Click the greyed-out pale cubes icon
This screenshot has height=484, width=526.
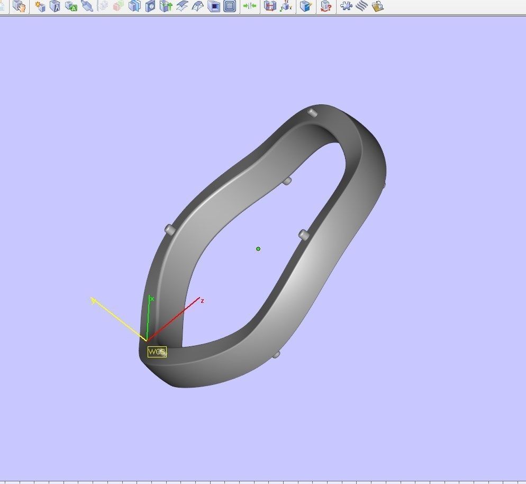[103, 6]
